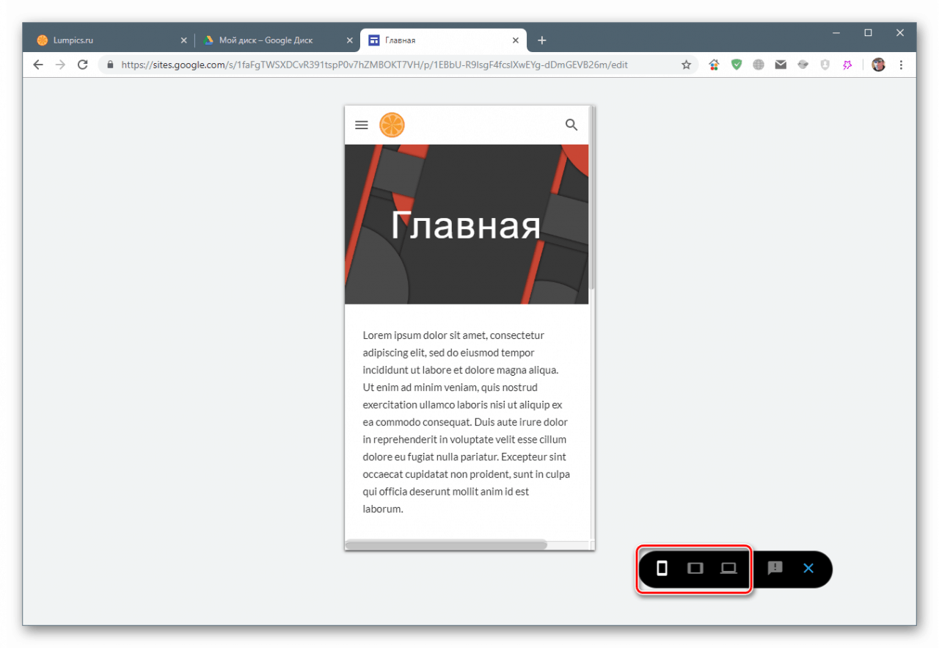Click the Главная heading in the banner
The image size is (939, 648).
tap(466, 225)
